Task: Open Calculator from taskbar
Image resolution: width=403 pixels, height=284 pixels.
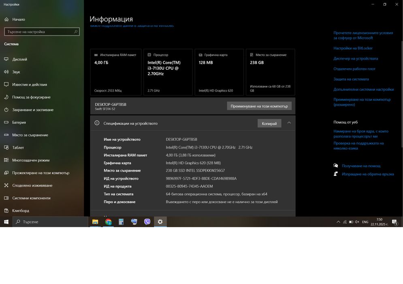Action: pos(121,222)
